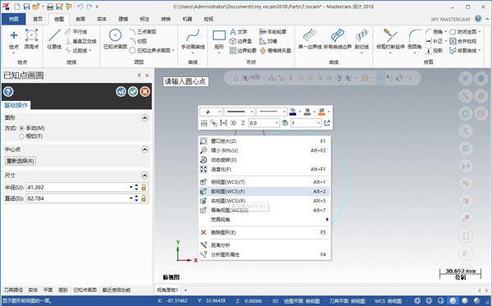Collapse the 图形 section chevron

(144, 118)
